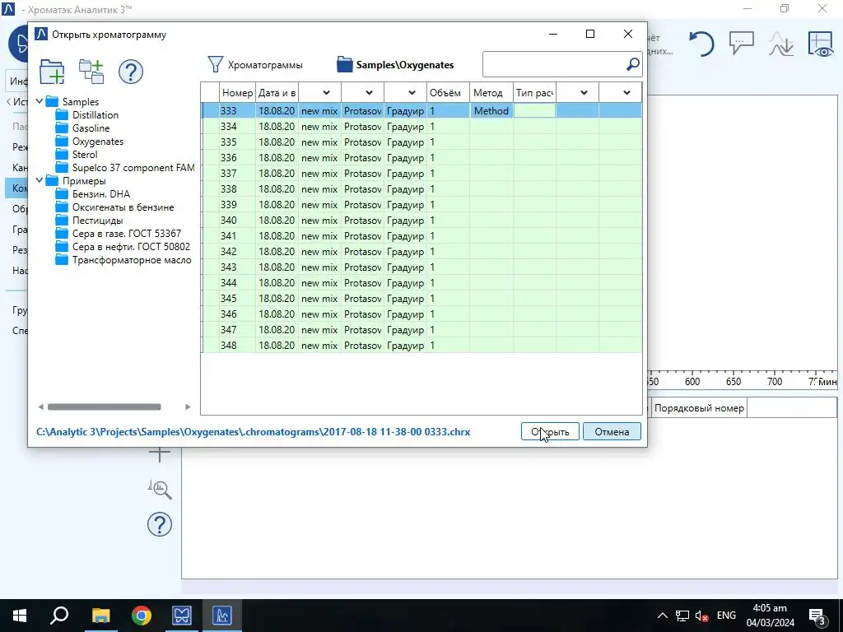The image size is (843, 632).
Task: Click the Порядковый номер column header
Action: [699, 408]
